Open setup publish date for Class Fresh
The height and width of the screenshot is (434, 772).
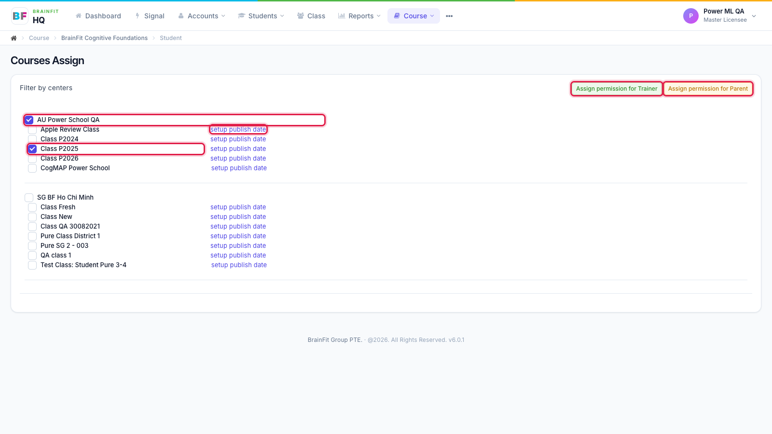tap(238, 207)
